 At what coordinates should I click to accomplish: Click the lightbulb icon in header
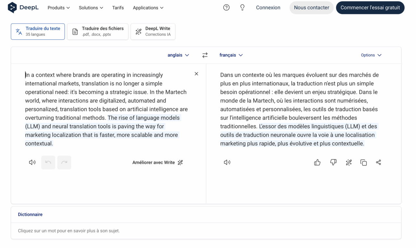coord(242,7)
